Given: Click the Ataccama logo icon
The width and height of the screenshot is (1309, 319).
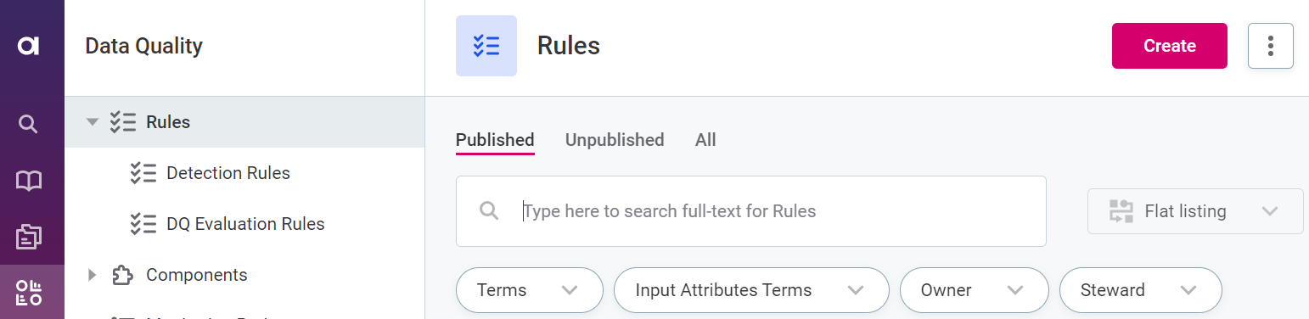Looking at the screenshot, I should tap(29, 45).
